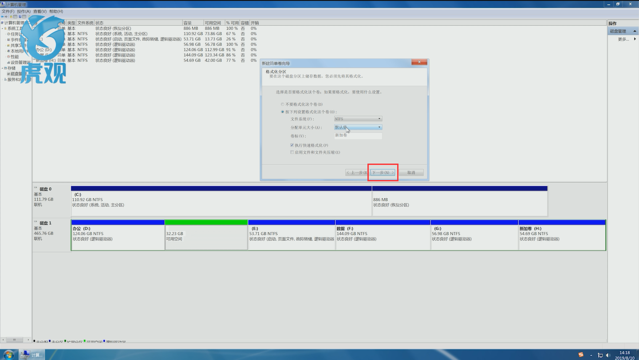
Task: Select the (G:) 56.98 GB partition block
Action: pos(474,235)
